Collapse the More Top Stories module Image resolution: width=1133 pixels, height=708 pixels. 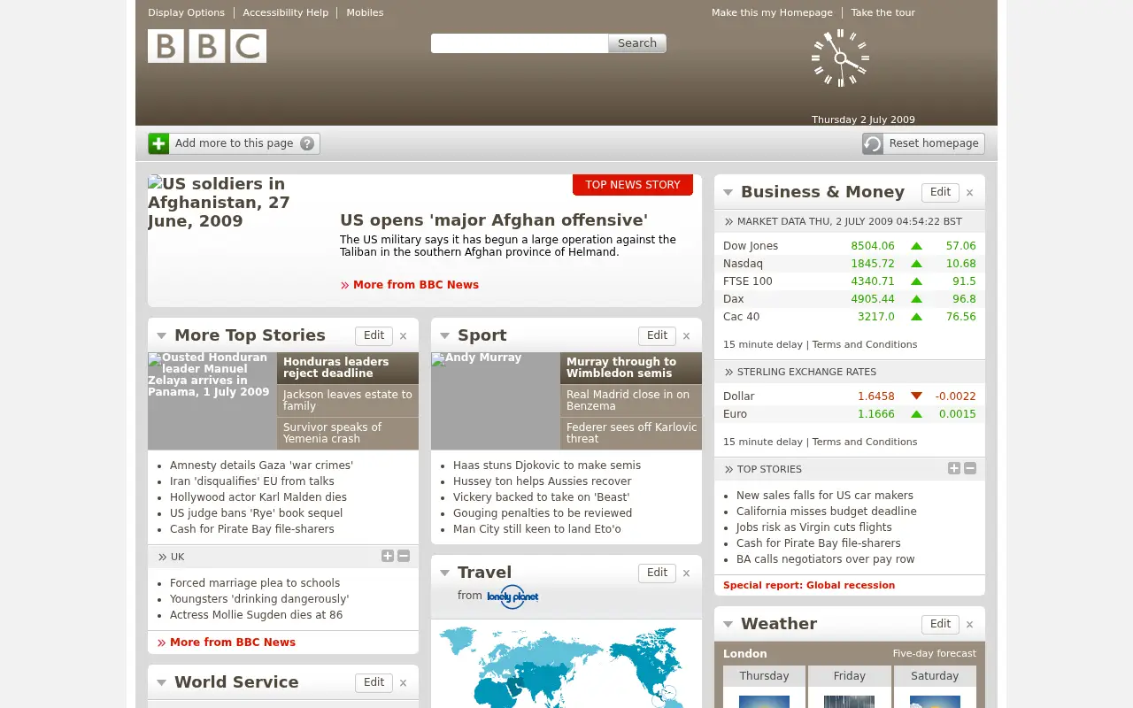161,336
